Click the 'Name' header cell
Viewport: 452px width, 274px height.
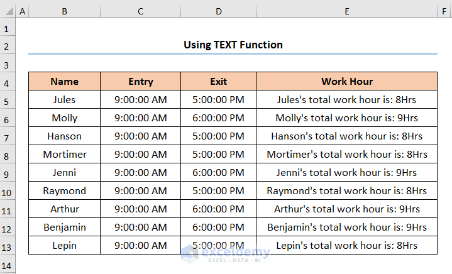coord(64,81)
